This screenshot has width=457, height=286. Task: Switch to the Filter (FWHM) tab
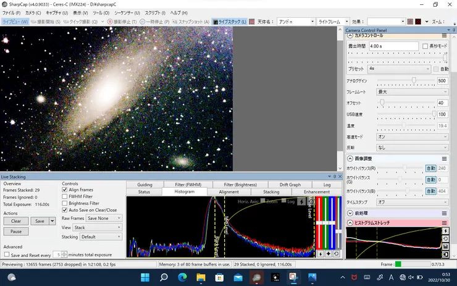coord(188,185)
